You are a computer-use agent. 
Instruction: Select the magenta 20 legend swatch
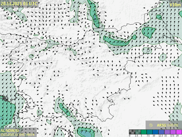pyautogui.click(x=179, y=132)
